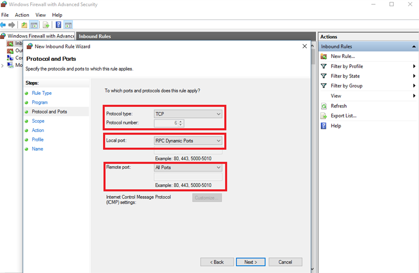
Task: Open the Remote port dropdown
Action: click(188, 168)
